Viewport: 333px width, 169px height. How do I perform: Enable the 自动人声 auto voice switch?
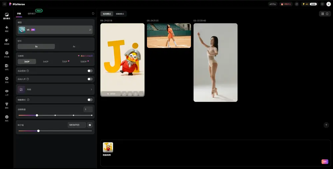[90, 79]
